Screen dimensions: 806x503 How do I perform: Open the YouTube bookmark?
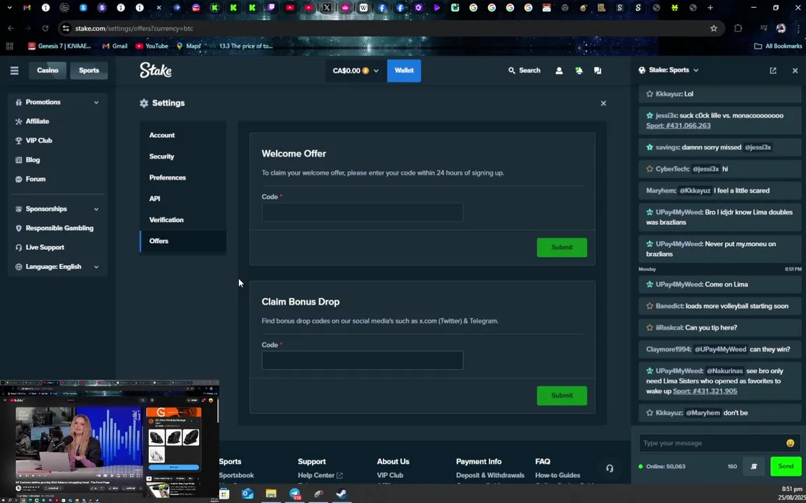pos(152,46)
